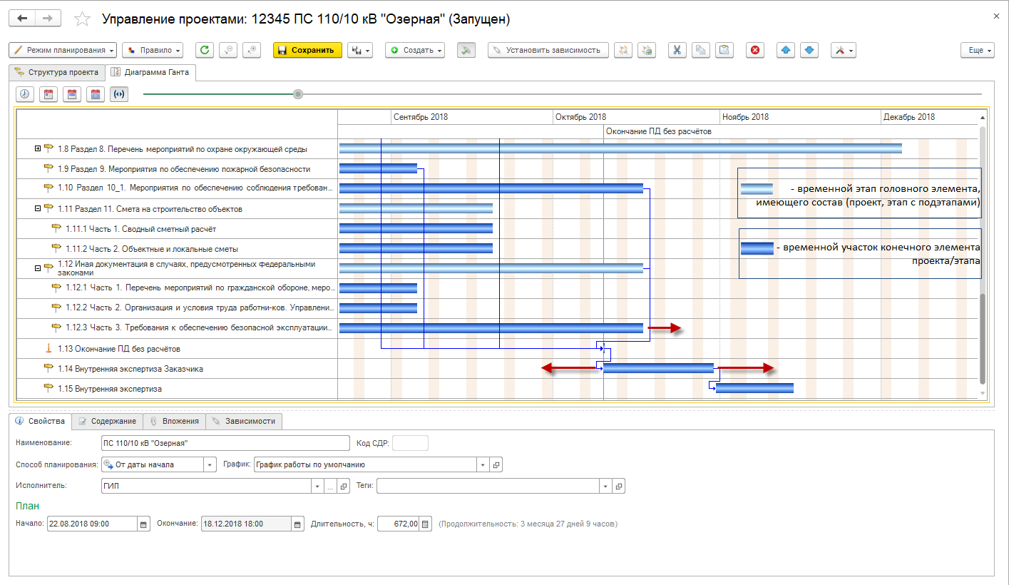Toggle the fit-to-width timeline button
Viewport: 1009px width, 585px height.
point(119,94)
